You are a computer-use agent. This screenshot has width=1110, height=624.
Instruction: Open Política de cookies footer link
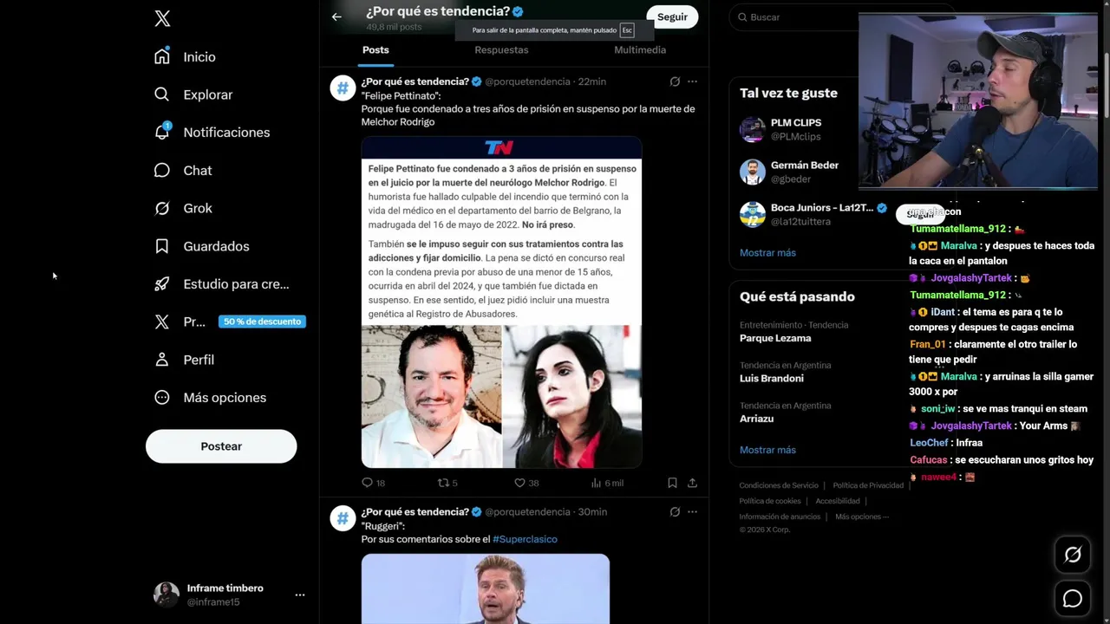(x=770, y=501)
